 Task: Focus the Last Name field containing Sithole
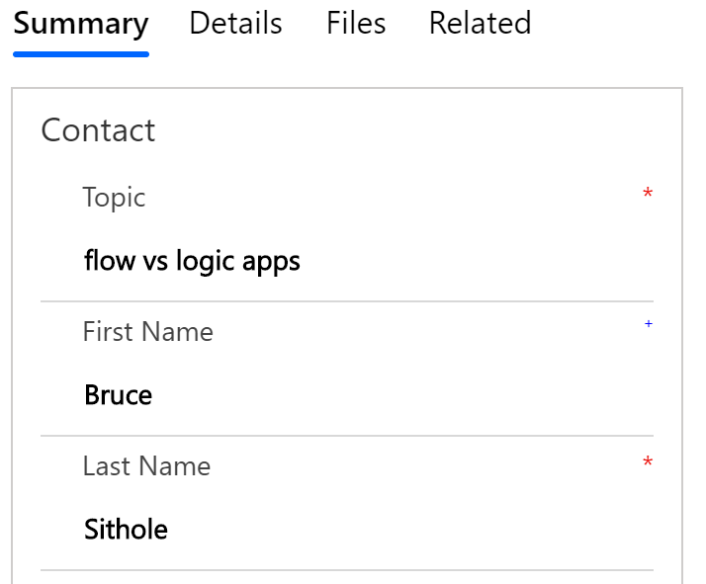pos(126,530)
